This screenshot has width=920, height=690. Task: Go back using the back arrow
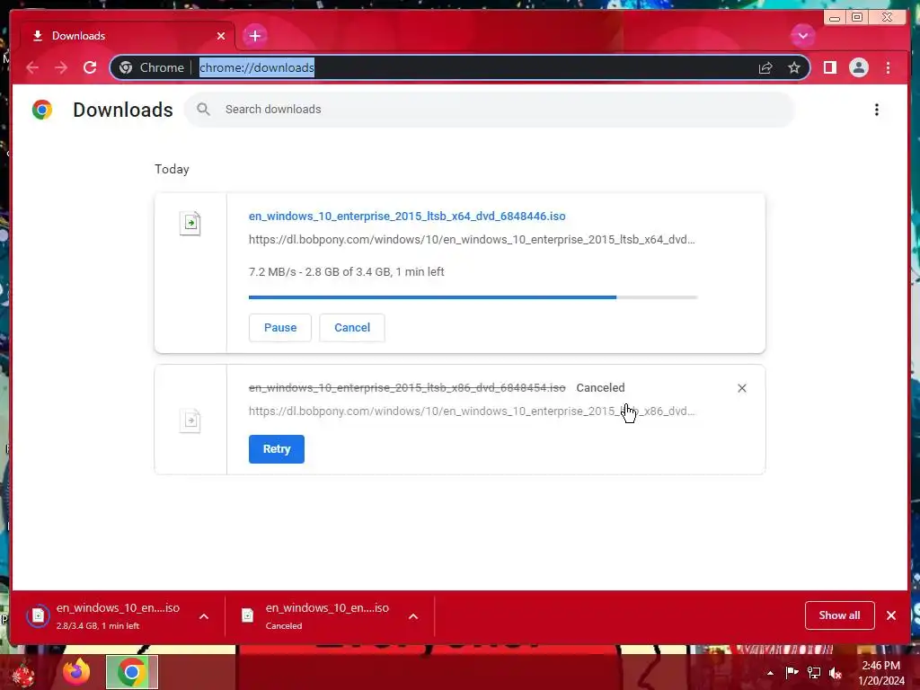[32, 68]
